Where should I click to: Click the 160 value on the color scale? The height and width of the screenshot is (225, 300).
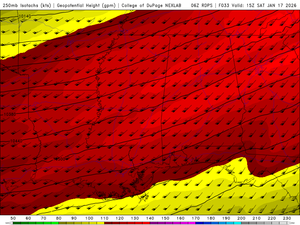point(180,218)
